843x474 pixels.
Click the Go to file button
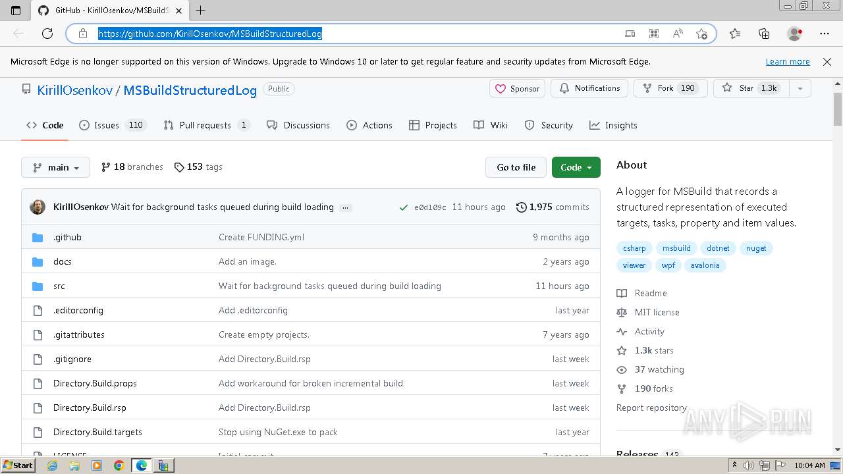point(516,167)
